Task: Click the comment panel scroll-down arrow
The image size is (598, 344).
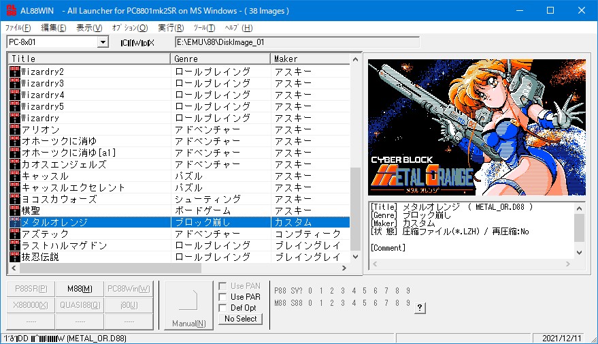Action: coord(579,252)
